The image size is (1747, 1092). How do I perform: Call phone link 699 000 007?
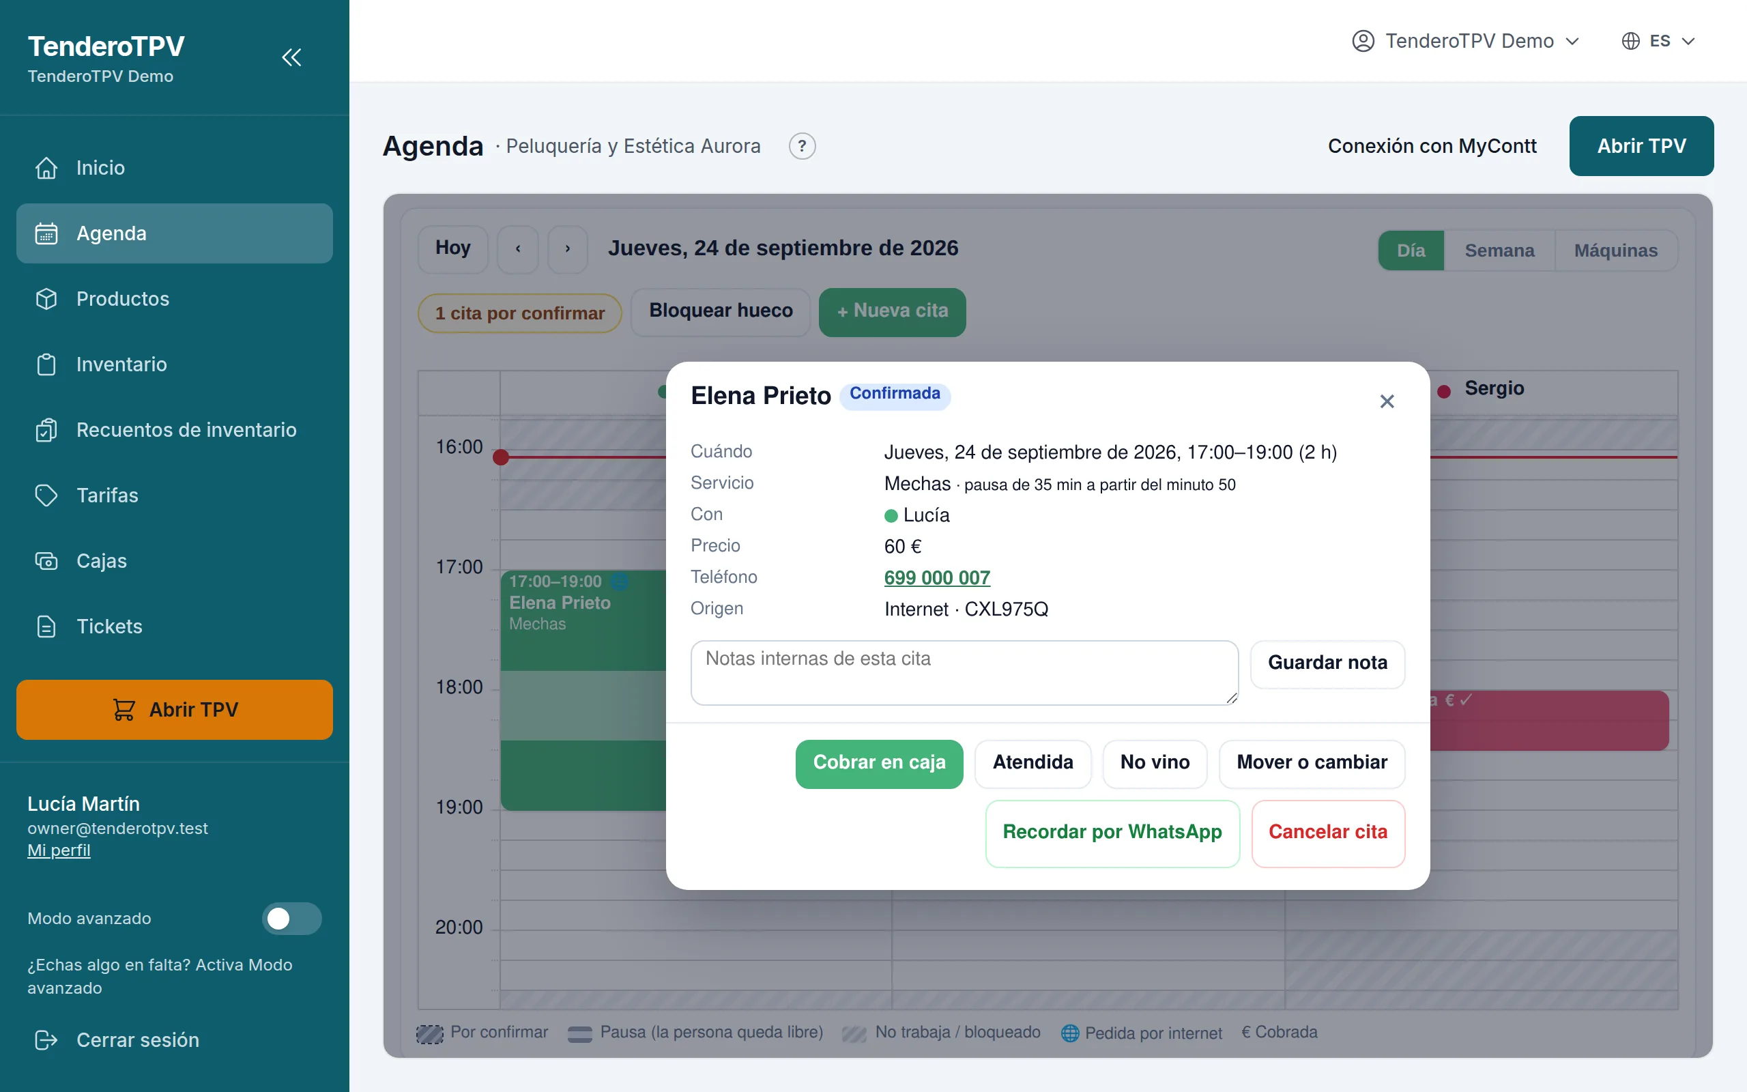pyautogui.click(x=936, y=577)
